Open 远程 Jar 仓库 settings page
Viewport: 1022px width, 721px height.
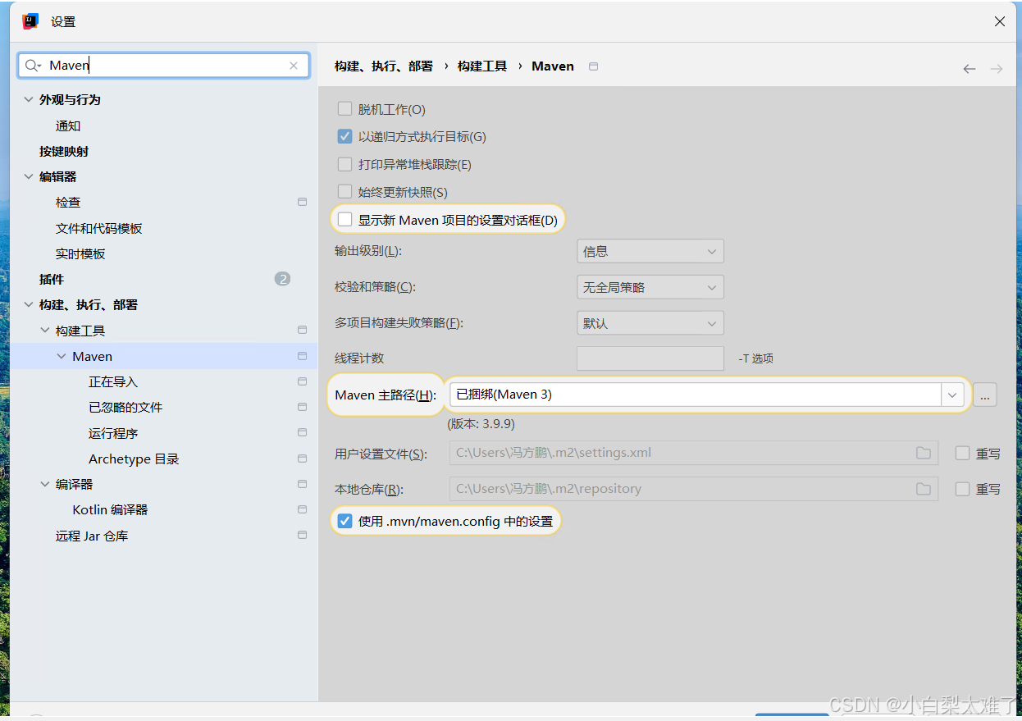point(92,536)
